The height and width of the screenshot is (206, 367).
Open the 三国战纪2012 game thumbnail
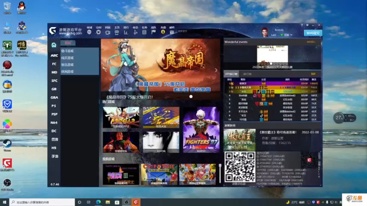click(x=121, y=118)
